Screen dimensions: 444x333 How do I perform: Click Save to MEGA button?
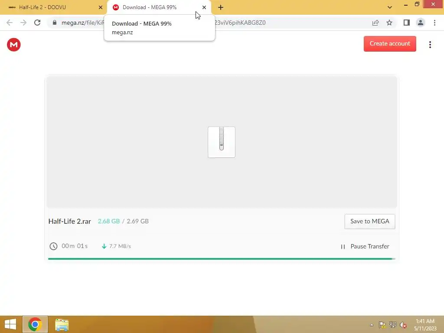tap(369, 221)
